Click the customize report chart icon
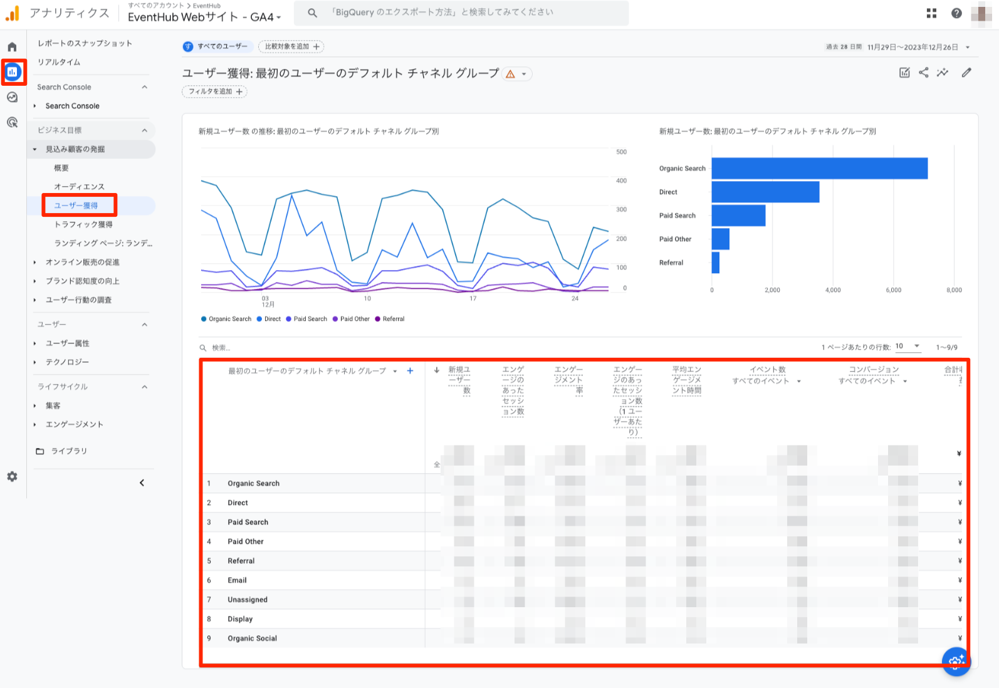 click(904, 73)
